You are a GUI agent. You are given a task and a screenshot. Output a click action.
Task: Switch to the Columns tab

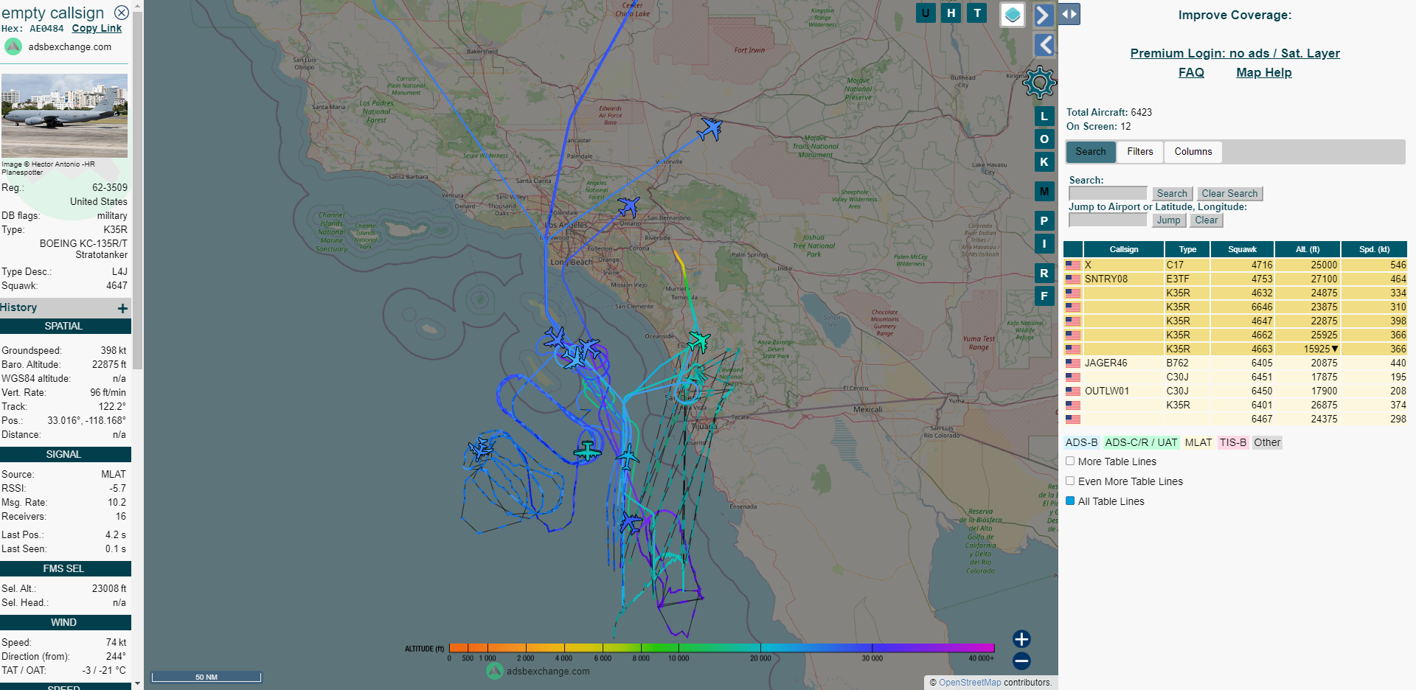point(1193,152)
